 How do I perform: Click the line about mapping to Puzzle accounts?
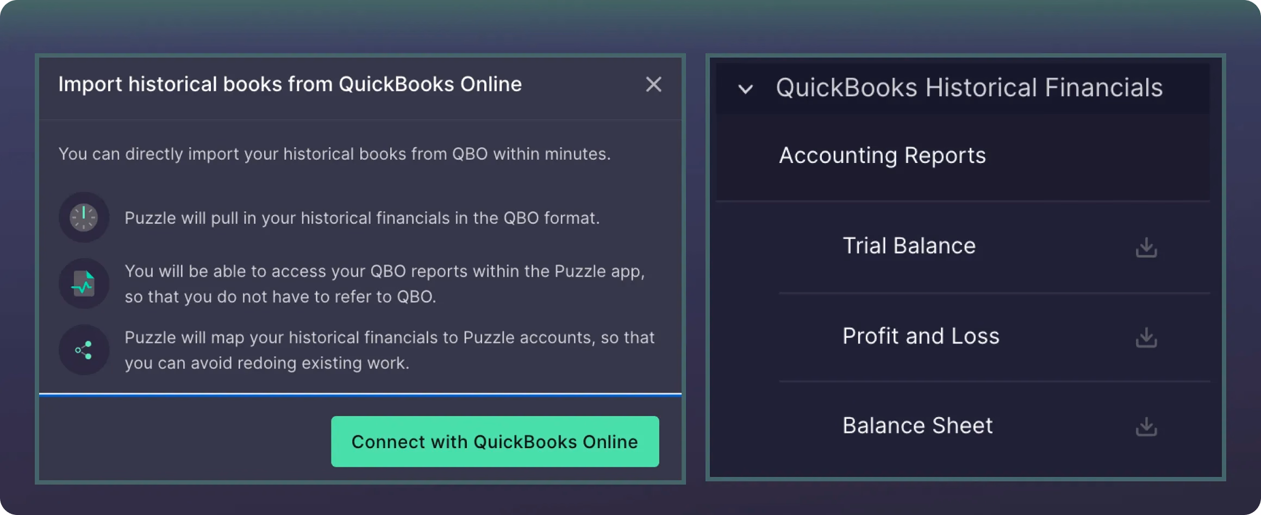389,350
